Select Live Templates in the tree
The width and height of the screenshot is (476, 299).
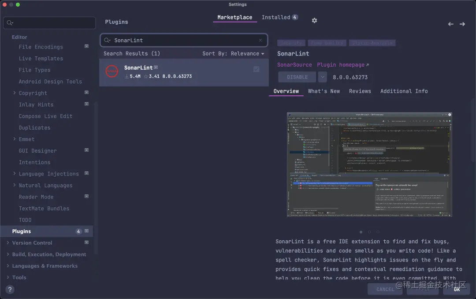coord(41,58)
